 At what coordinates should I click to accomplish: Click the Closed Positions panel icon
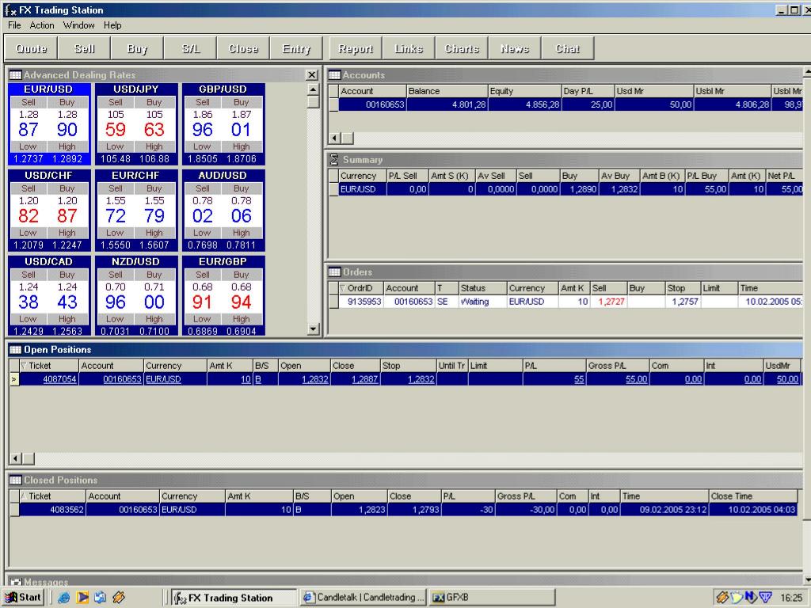(15, 481)
